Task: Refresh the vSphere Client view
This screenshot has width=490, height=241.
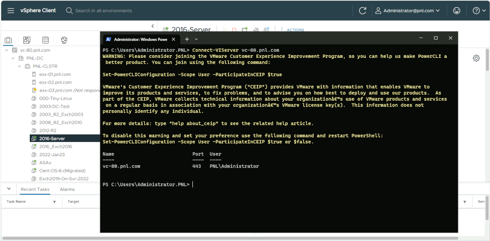Action: (363, 11)
